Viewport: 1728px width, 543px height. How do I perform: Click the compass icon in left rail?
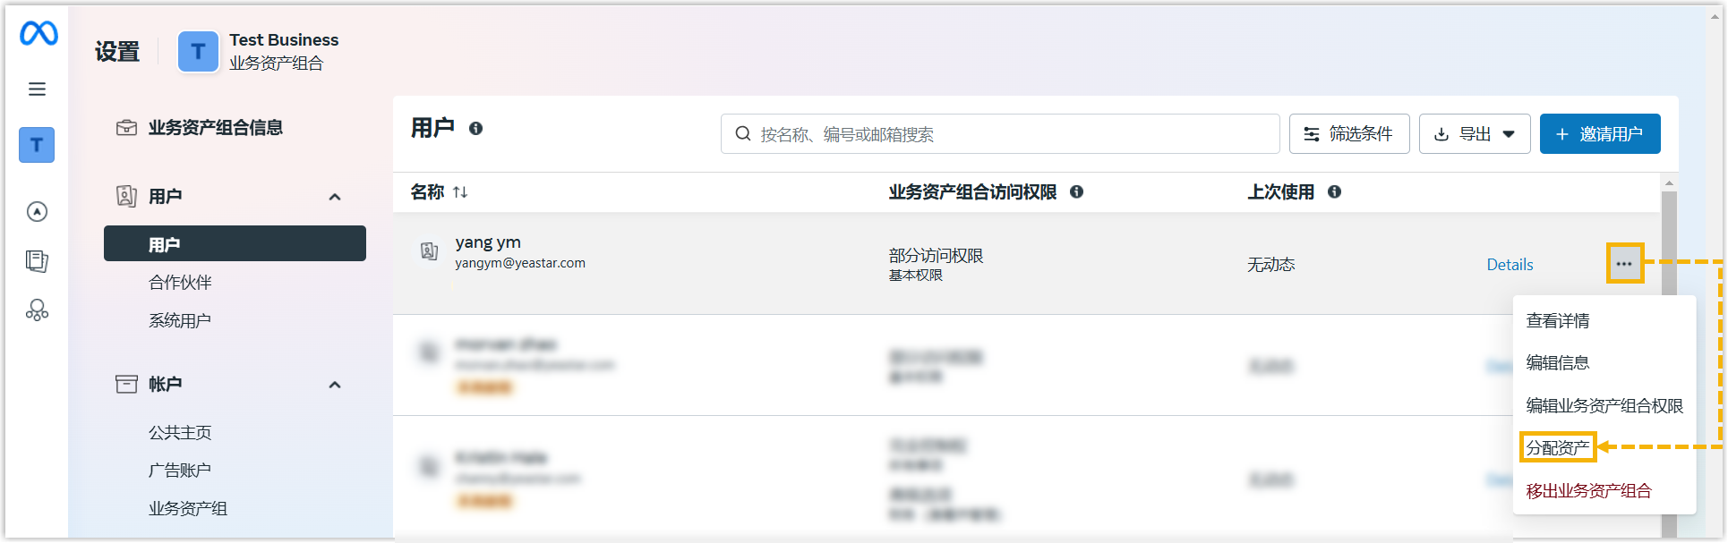point(37,211)
